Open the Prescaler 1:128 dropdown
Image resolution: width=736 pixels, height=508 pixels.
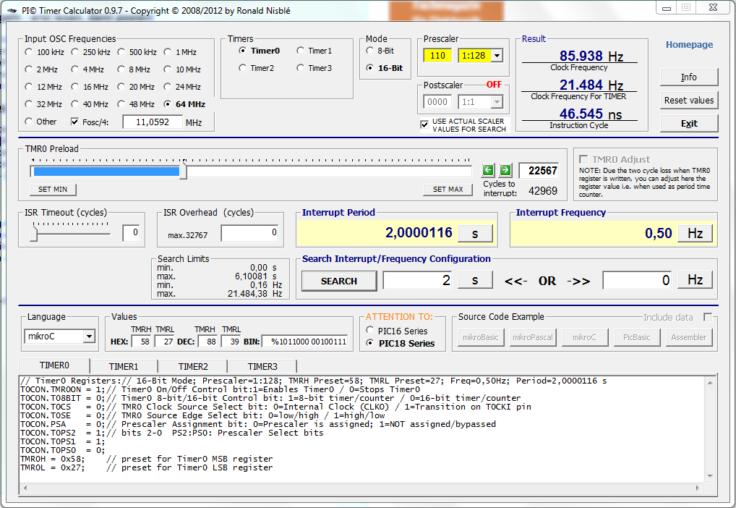click(497, 56)
